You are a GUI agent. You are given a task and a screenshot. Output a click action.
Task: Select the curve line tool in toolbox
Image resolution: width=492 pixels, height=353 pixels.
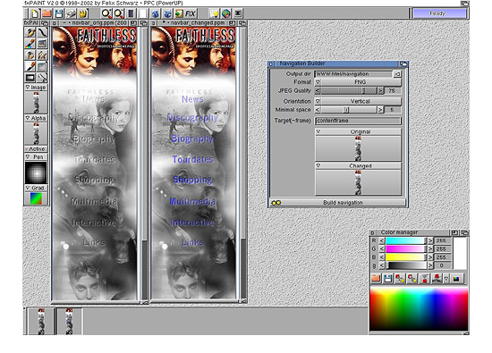pyautogui.click(x=42, y=32)
